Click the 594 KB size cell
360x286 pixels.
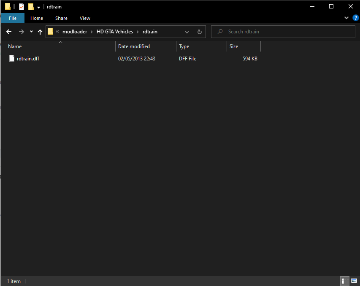click(x=250, y=59)
